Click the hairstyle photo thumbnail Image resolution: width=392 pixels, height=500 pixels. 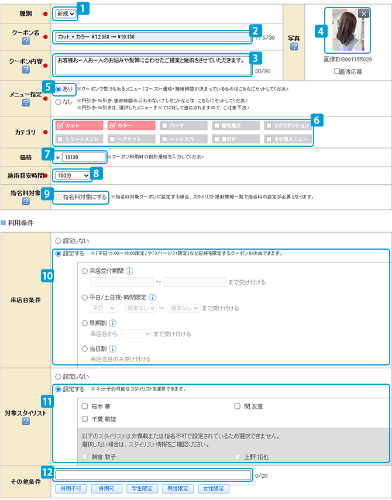click(x=349, y=30)
